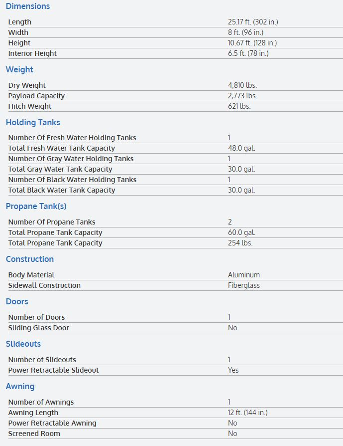This screenshot has width=343, height=446.
Task: Click the Total Fresh Water Tank Capacity label
Action: coord(61,148)
